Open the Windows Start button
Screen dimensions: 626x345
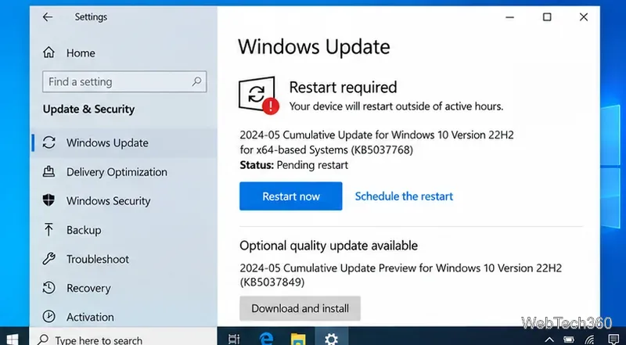[x=12, y=340]
